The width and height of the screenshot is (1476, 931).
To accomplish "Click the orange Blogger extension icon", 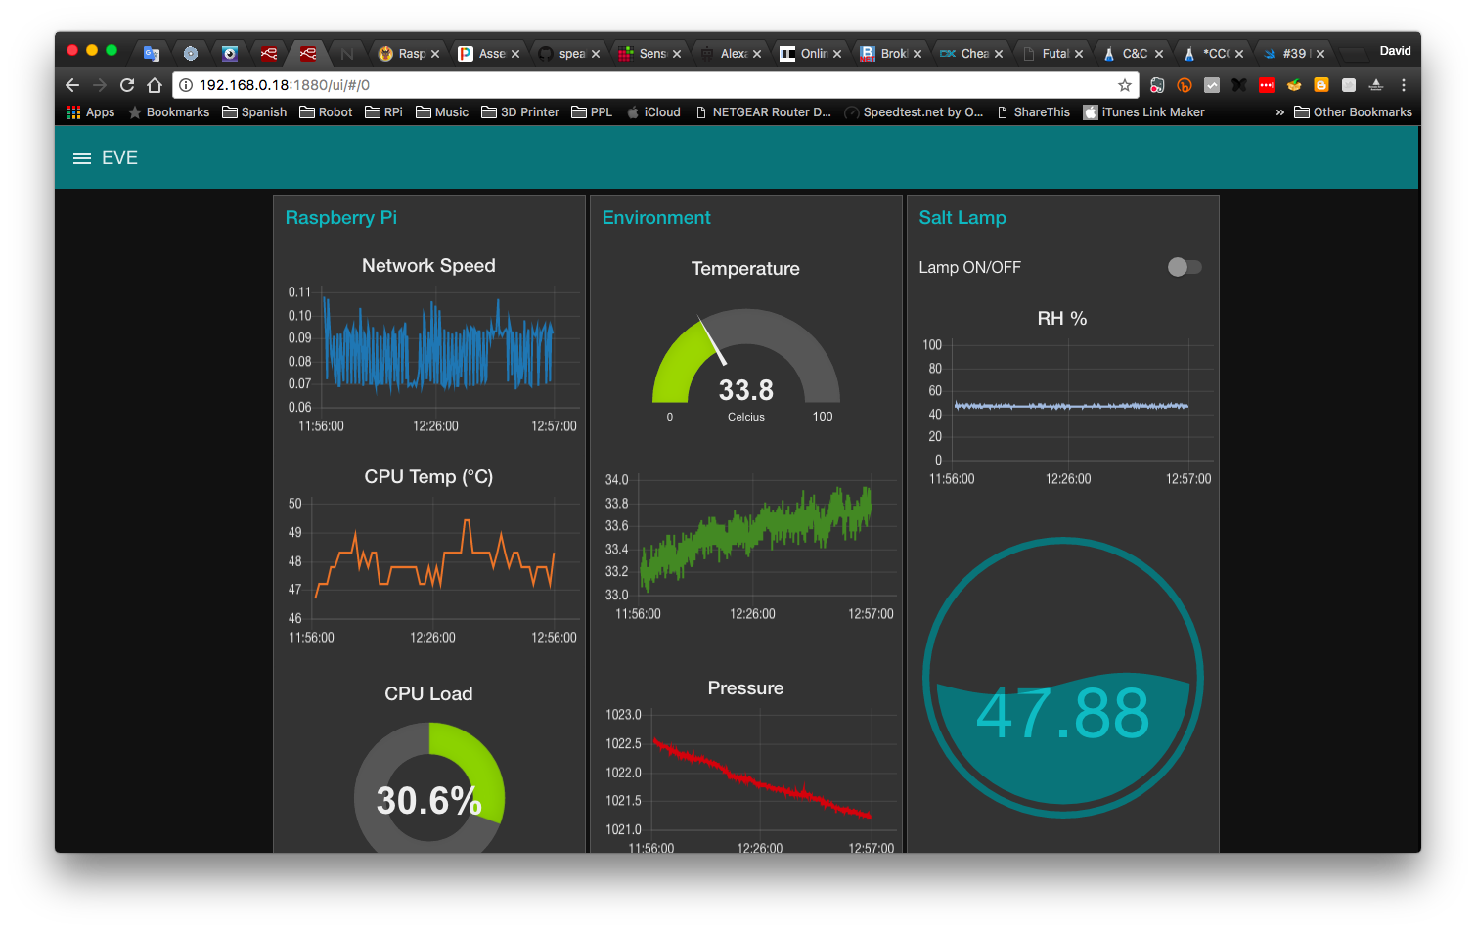I will point(1321,85).
